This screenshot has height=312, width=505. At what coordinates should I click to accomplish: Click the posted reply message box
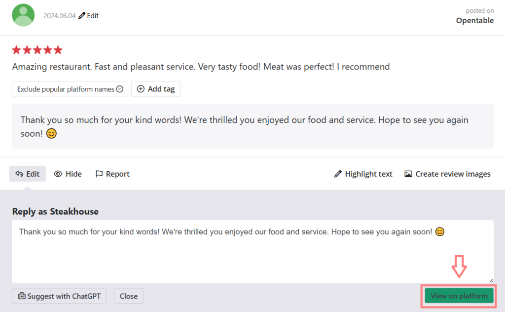pos(252,126)
